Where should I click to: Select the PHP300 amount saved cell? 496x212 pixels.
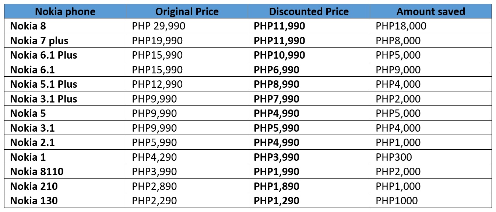coord(431,157)
